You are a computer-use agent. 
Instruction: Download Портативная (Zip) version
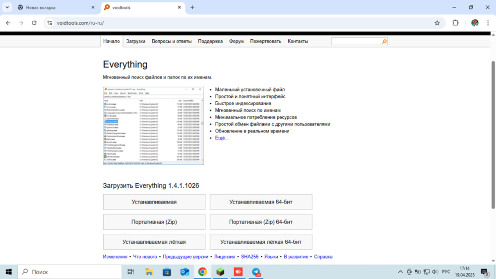(x=154, y=222)
